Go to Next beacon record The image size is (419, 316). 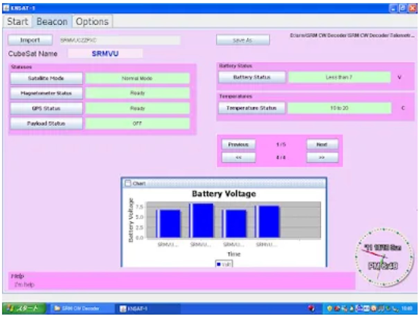322,144
